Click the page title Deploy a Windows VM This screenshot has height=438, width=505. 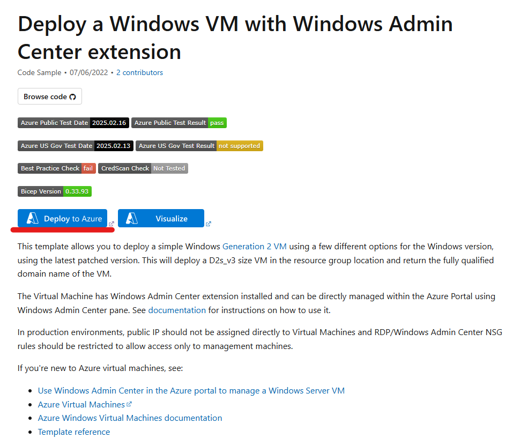coord(235,38)
